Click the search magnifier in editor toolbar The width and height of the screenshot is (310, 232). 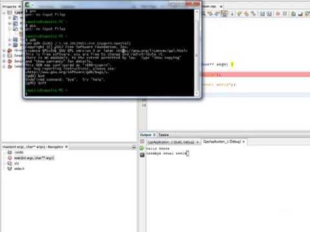pyautogui.click(x=203, y=14)
